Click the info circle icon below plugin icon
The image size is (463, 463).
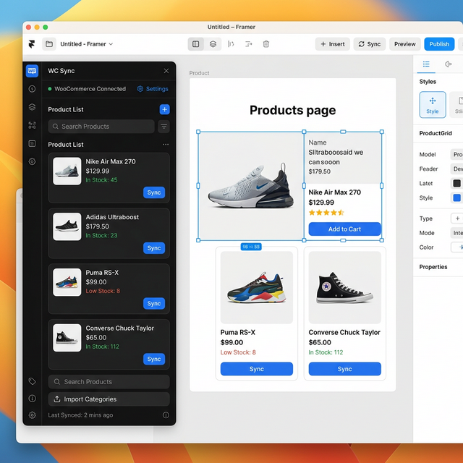tap(32, 89)
